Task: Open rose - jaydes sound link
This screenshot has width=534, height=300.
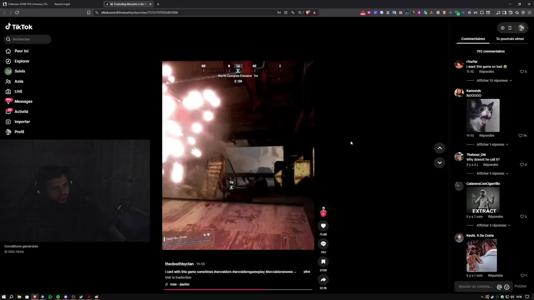Action: coord(177,284)
